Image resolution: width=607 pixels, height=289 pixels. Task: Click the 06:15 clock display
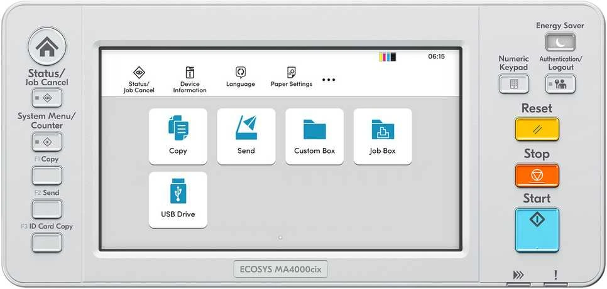point(436,56)
